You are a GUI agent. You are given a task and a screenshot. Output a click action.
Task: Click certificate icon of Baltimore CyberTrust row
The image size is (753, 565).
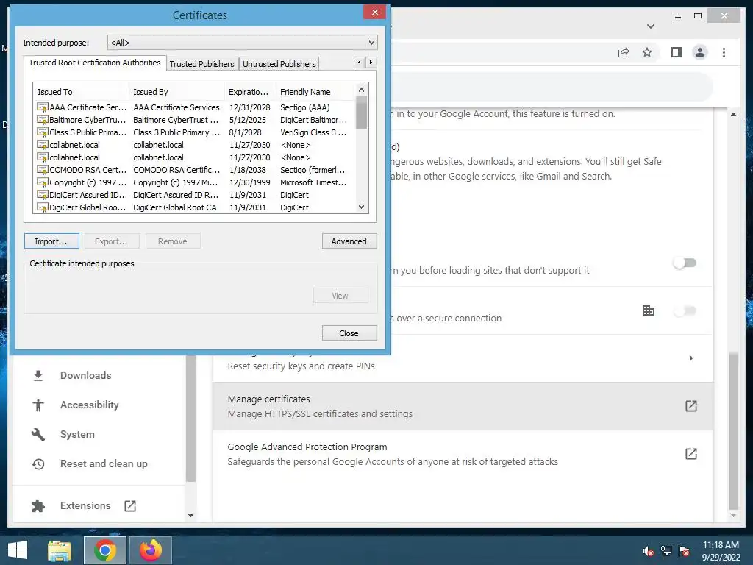(x=42, y=120)
